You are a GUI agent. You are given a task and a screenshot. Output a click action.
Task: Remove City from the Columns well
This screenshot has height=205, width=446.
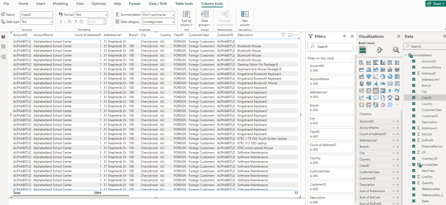pyautogui.click(x=398, y=153)
